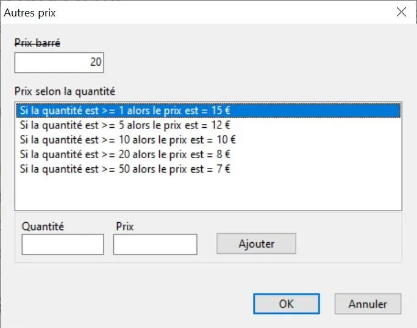Focus the Prix input box
The height and width of the screenshot is (328, 417).
[155, 245]
